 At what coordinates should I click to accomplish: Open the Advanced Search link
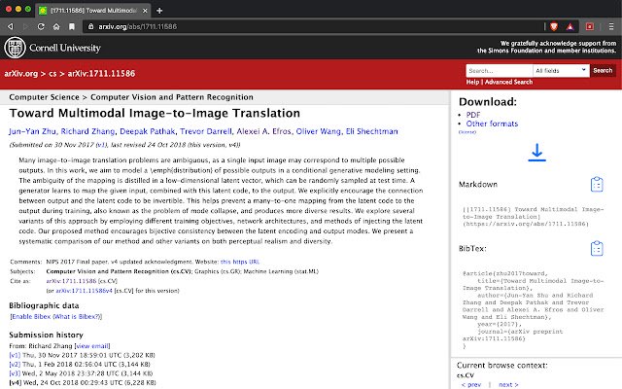coord(508,82)
